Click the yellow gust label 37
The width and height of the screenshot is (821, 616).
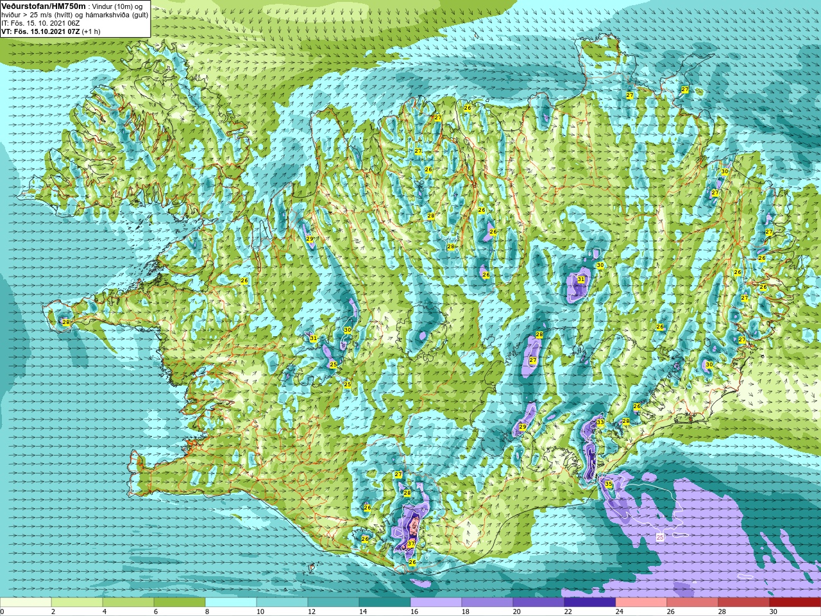[x=411, y=543]
